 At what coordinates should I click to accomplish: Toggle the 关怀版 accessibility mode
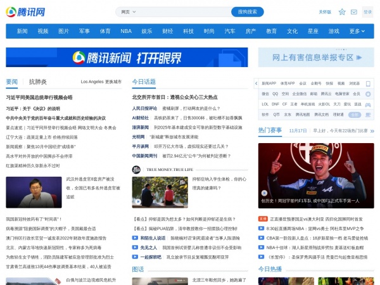tap(325, 11)
